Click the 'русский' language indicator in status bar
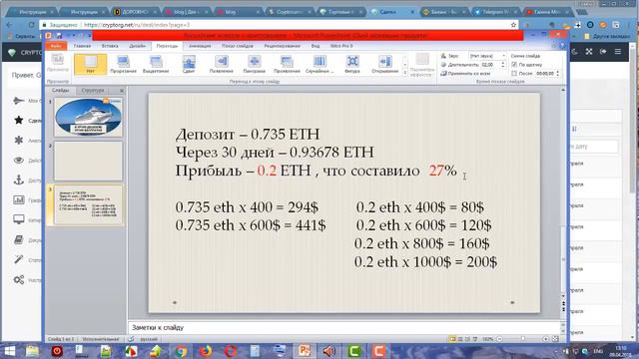This screenshot has height=359, width=639. pos(149,339)
